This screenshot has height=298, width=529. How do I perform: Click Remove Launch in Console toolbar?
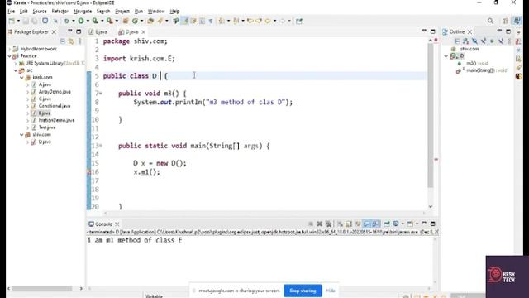[x=320, y=223]
